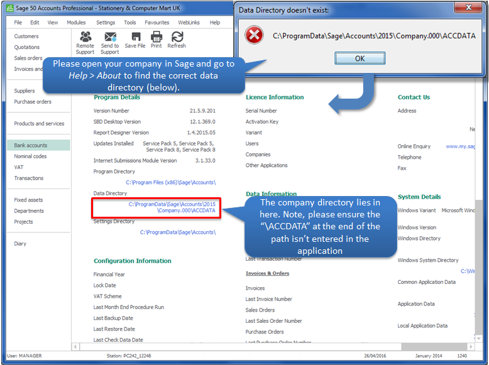The height and width of the screenshot is (365, 489).
Task: Click the horizontal scrollbar left arrow
Action: [75, 347]
